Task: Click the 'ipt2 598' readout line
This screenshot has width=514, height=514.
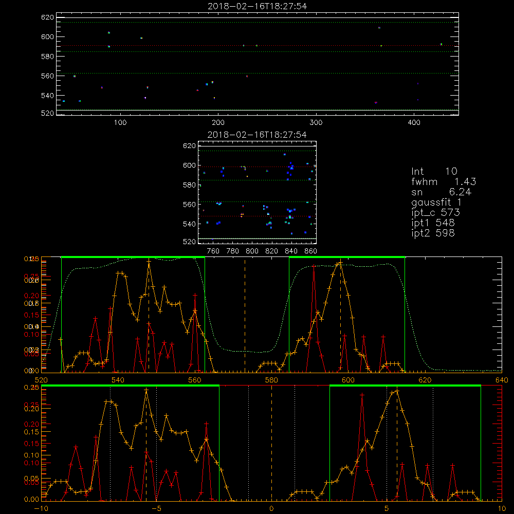Action: (x=433, y=233)
